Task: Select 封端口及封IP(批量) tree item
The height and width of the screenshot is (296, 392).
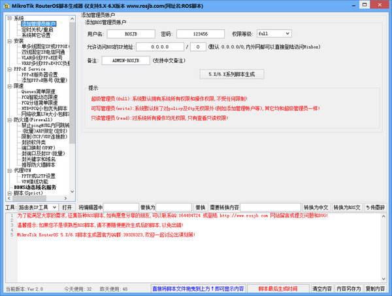Action: [x=43, y=153]
